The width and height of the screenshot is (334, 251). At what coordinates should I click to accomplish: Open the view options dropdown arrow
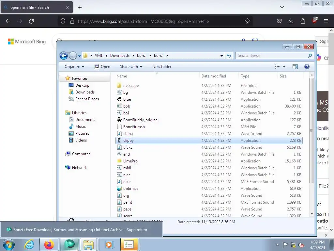pos(284,67)
